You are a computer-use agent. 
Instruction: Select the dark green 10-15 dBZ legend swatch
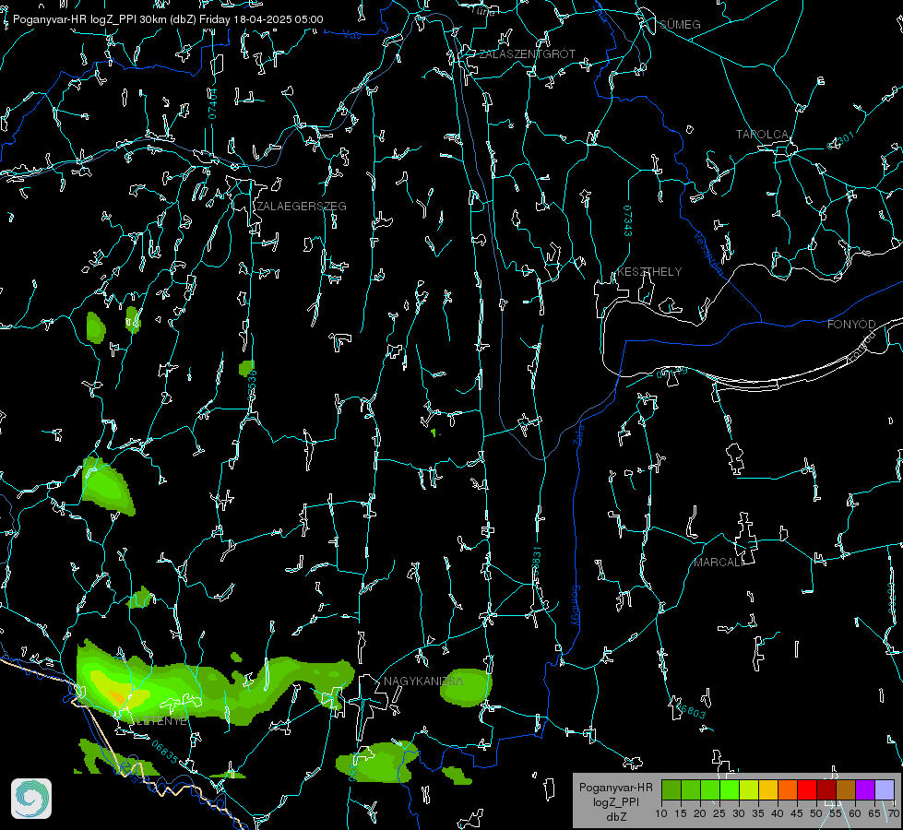coord(671,790)
